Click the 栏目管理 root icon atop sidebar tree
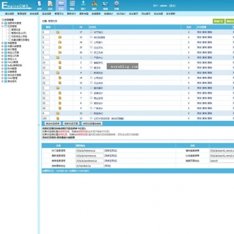 (x=3, y=19)
